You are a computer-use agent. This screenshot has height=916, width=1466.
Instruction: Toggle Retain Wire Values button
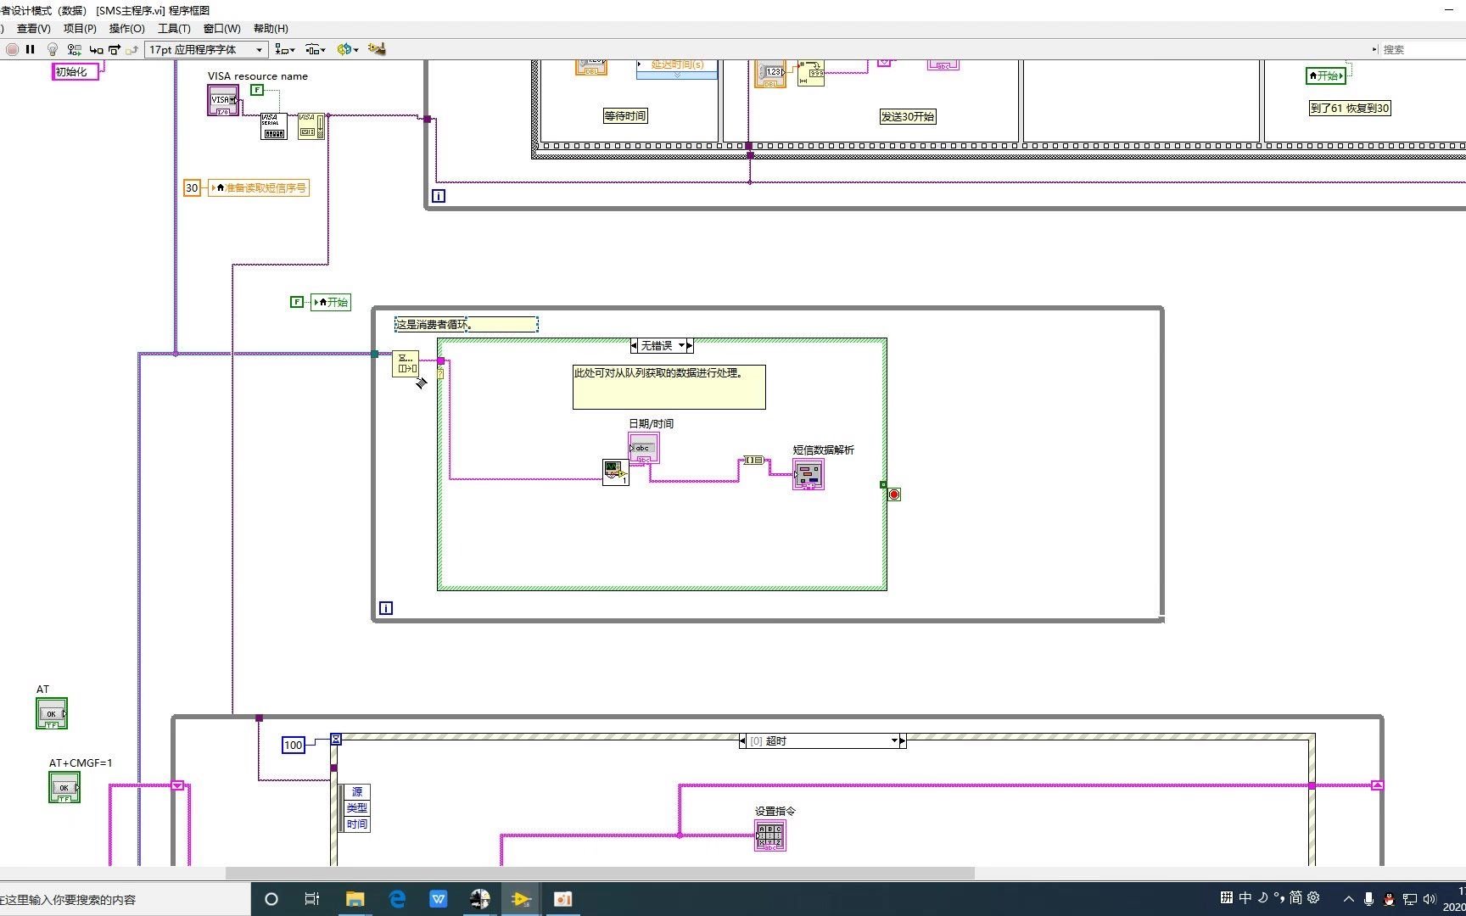tap(74, 49)
